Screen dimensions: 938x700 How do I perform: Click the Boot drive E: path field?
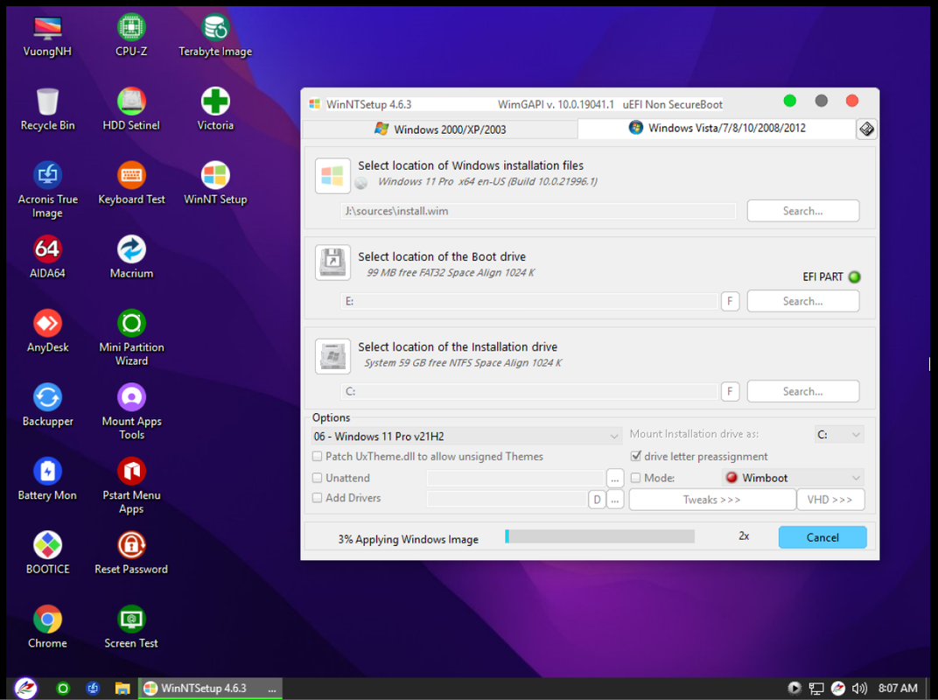point(529,301)
